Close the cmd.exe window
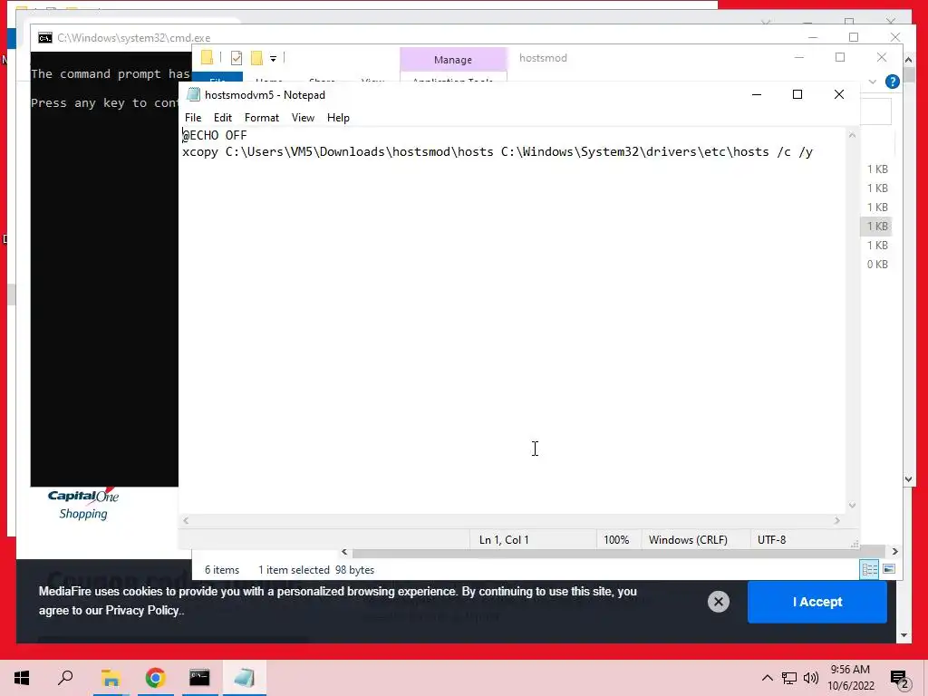The image size is (928, 696). (x=894, y=37)
